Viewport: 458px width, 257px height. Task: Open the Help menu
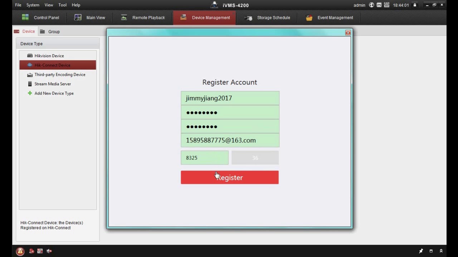click(x=76, y=5)
